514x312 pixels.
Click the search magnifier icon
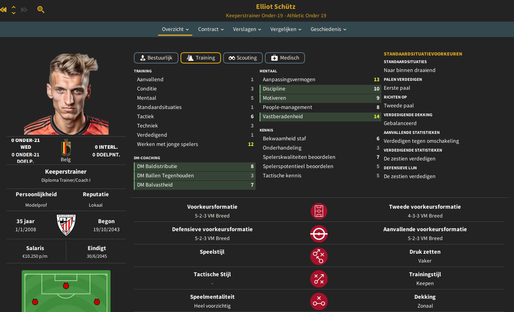pyautogui.click(x=41, y=9)
